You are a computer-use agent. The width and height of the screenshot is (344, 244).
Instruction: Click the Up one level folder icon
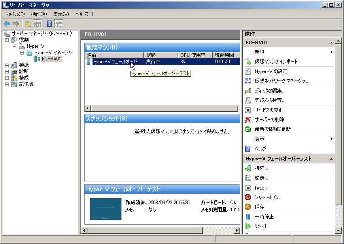28,24
